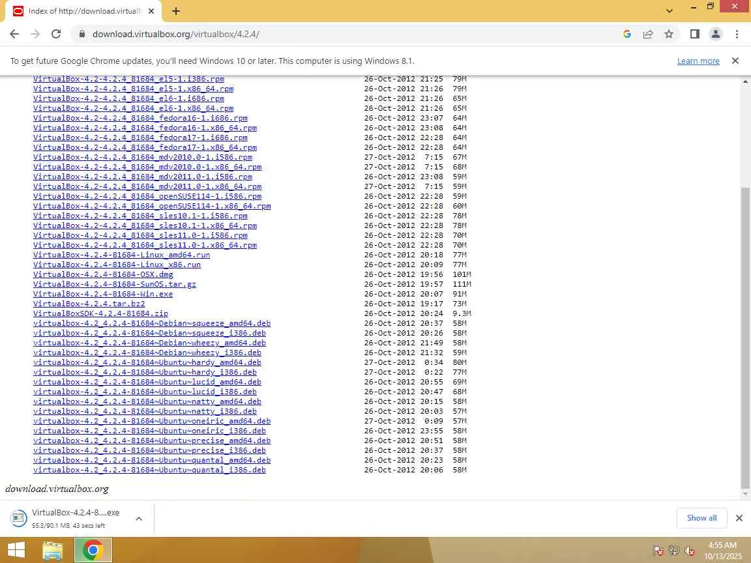
Task: Open the Windows Start menu
Action: coord(16,550)
